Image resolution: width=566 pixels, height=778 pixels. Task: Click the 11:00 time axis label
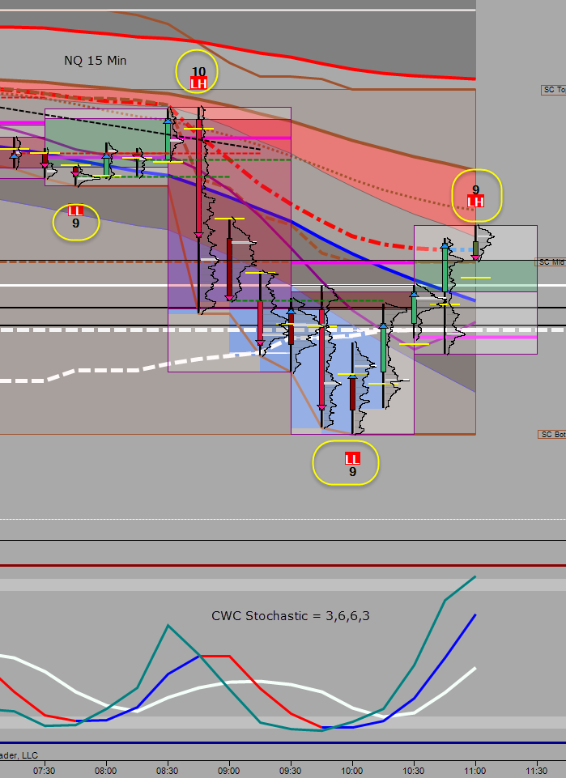475,771
